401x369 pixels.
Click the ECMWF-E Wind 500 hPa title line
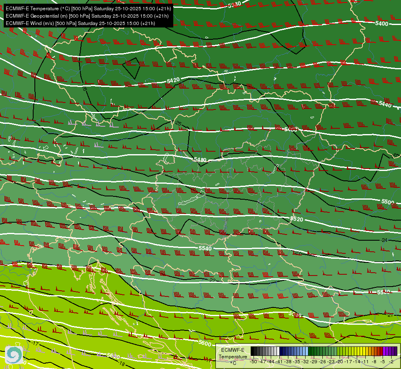pyautogui.click(x=80, y=23)
